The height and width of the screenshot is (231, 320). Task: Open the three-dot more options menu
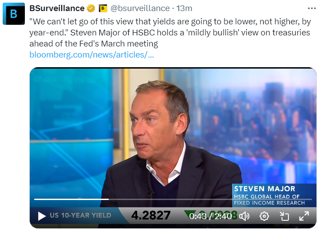click(312, 8)
